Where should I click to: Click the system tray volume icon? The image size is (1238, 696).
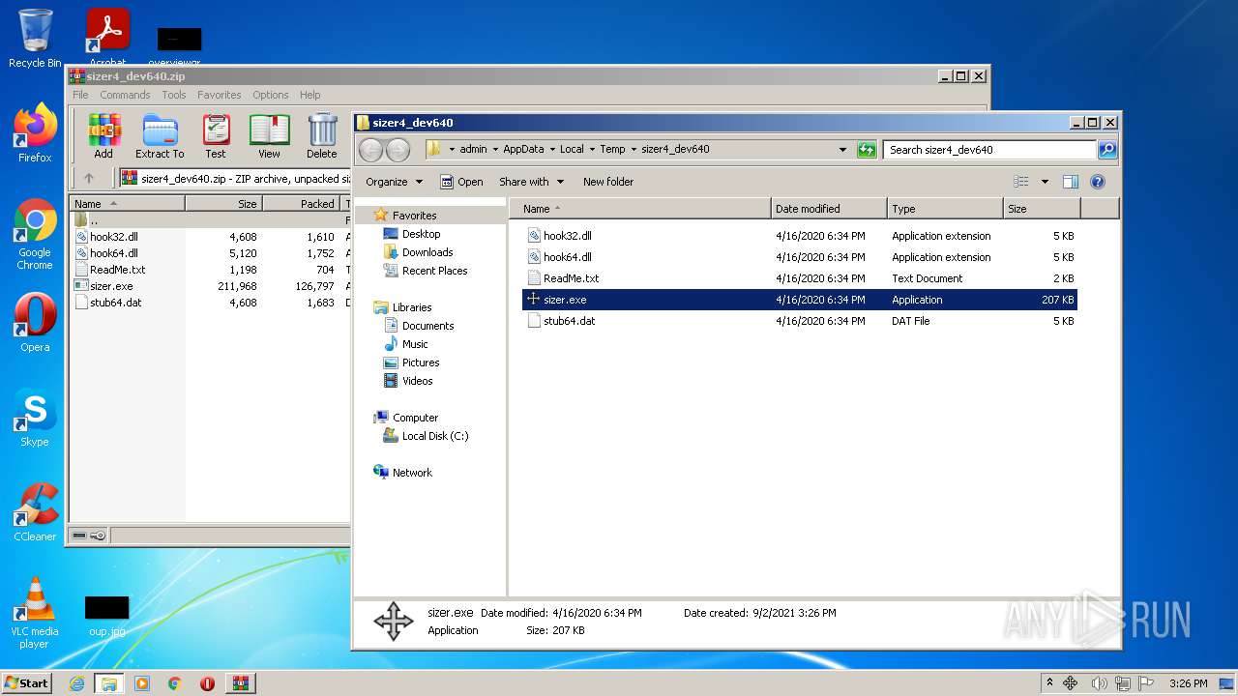[1099, 683]
